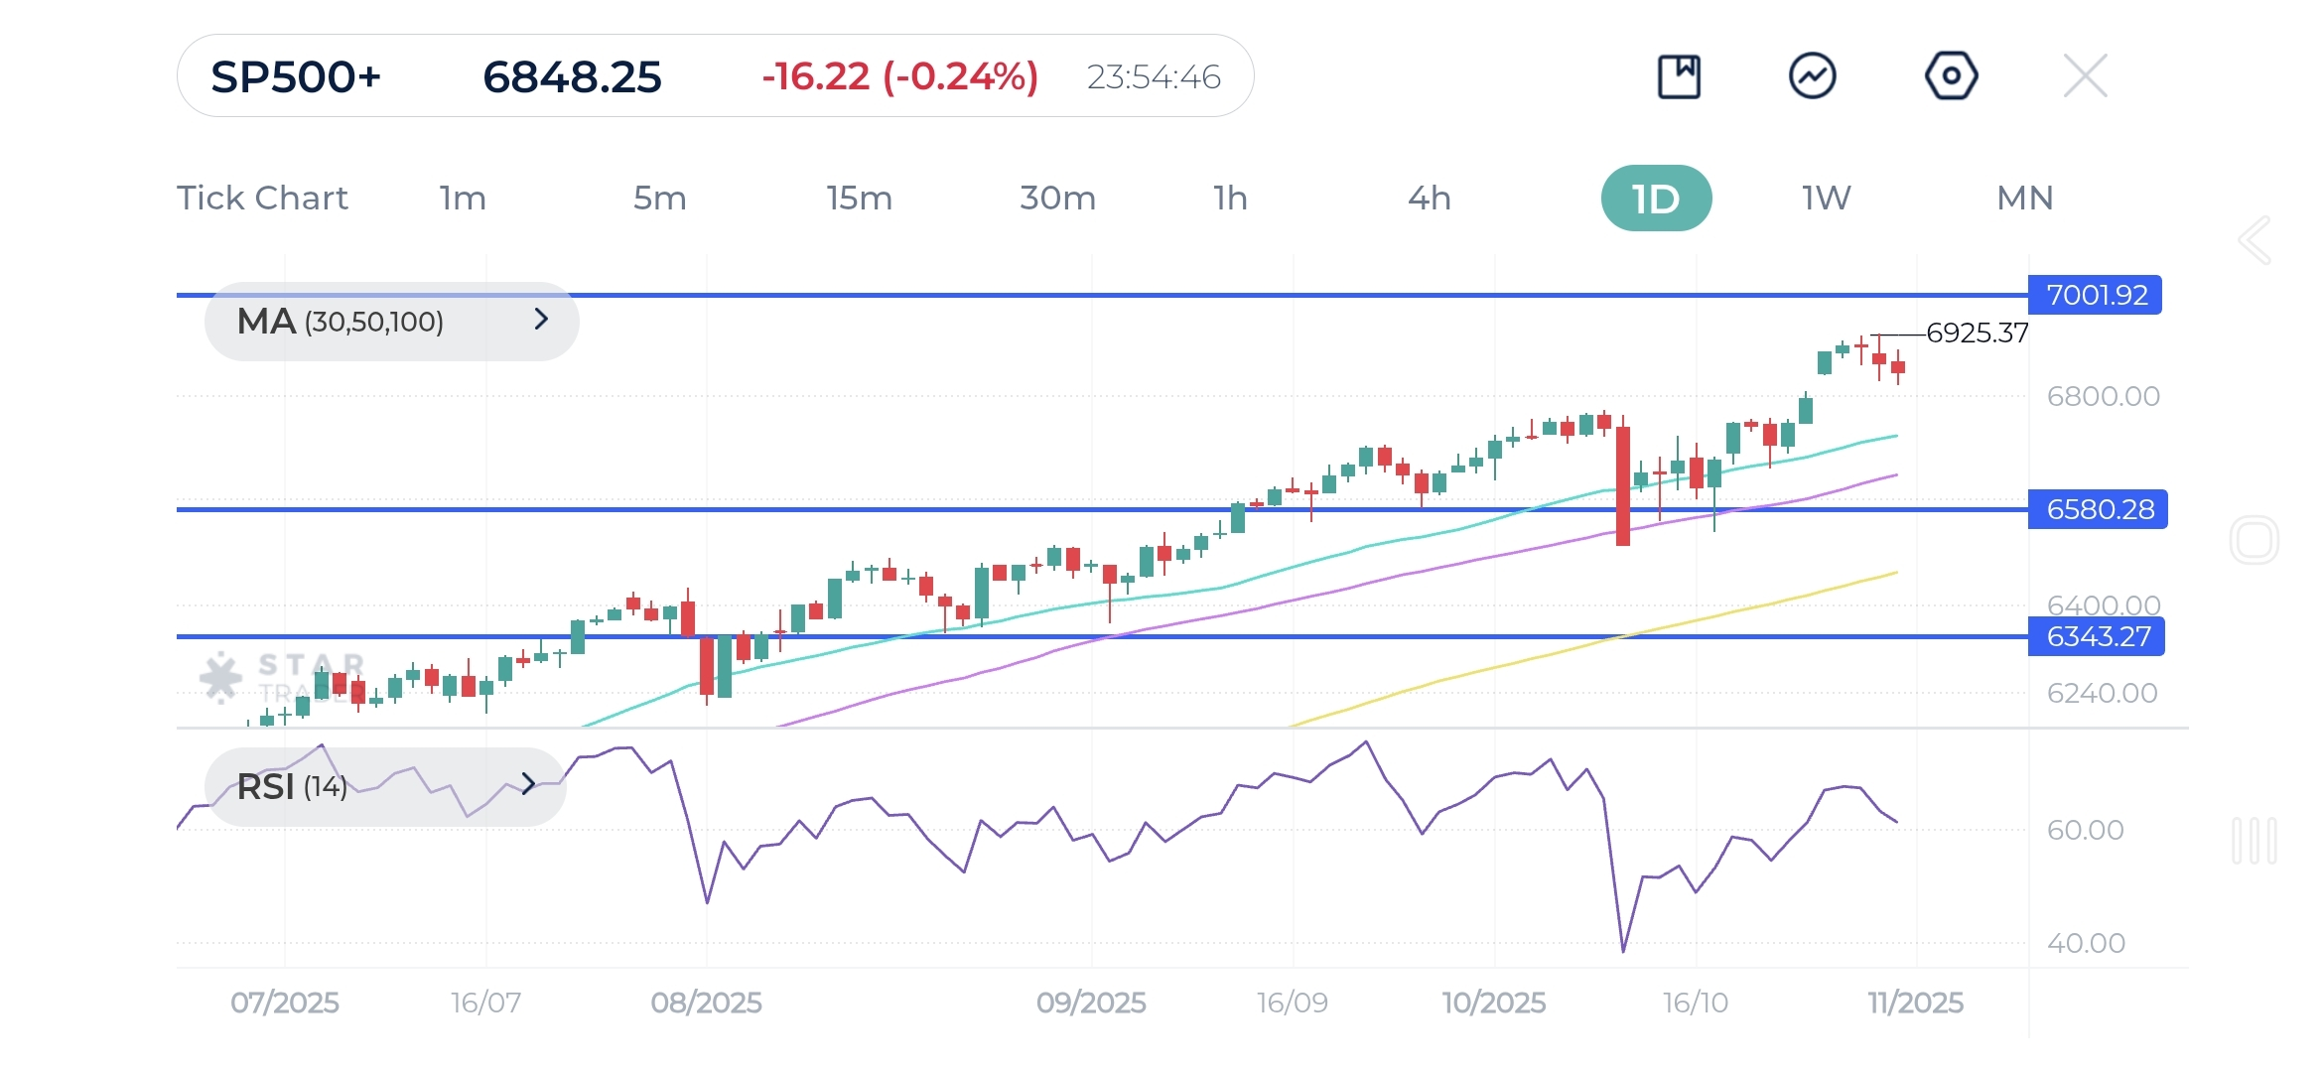
Task: Click the 6343.27 price level label
Action: (2096, 637)
